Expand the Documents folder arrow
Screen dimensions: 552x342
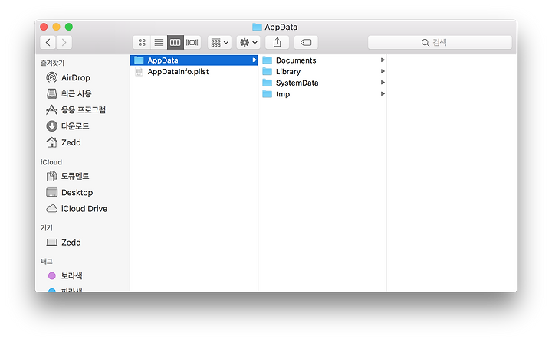tap(383, 60)
